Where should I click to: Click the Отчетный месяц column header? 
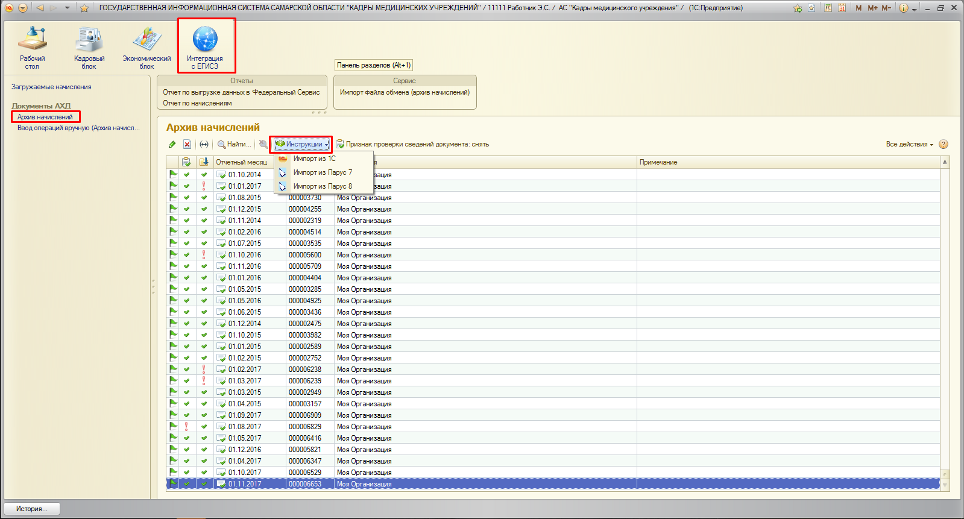[242, 162]
